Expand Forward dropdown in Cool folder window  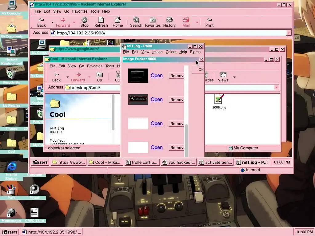tap(89, 77)
